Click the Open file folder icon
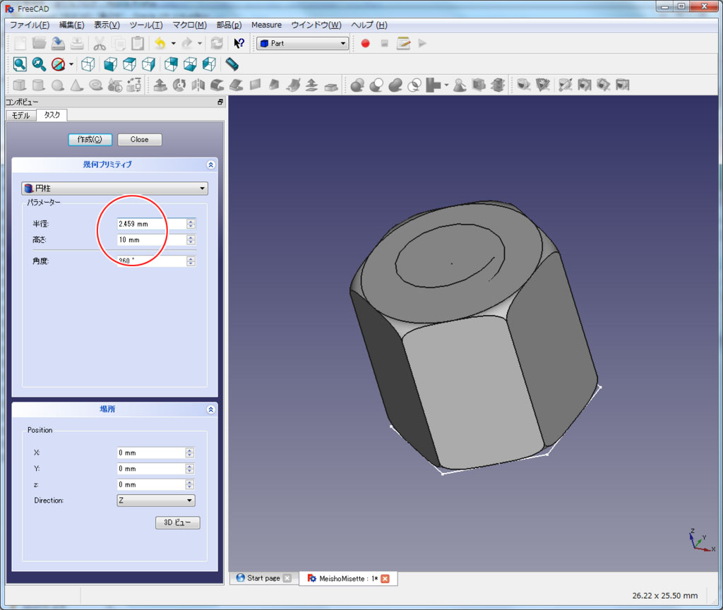The image size is (723, 610). tap(40, 43)
